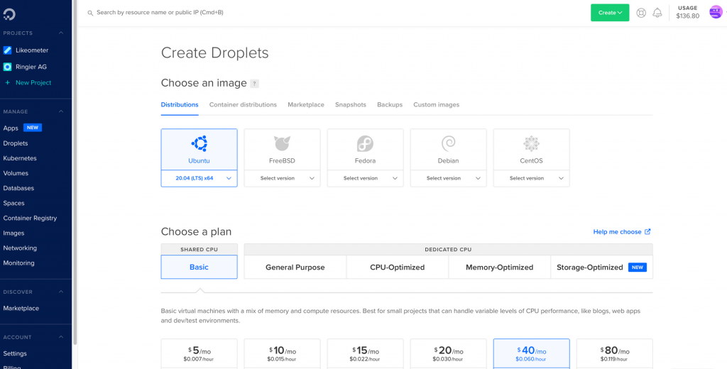Screen dimensions: 727x369
Task: Collapse the ACCOUNT sidebar section
Action: [60, 337]
